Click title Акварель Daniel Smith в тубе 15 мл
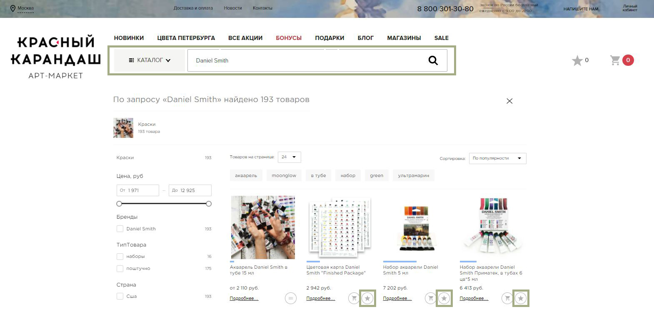The image size is (654, 317). tap(259, 270)
